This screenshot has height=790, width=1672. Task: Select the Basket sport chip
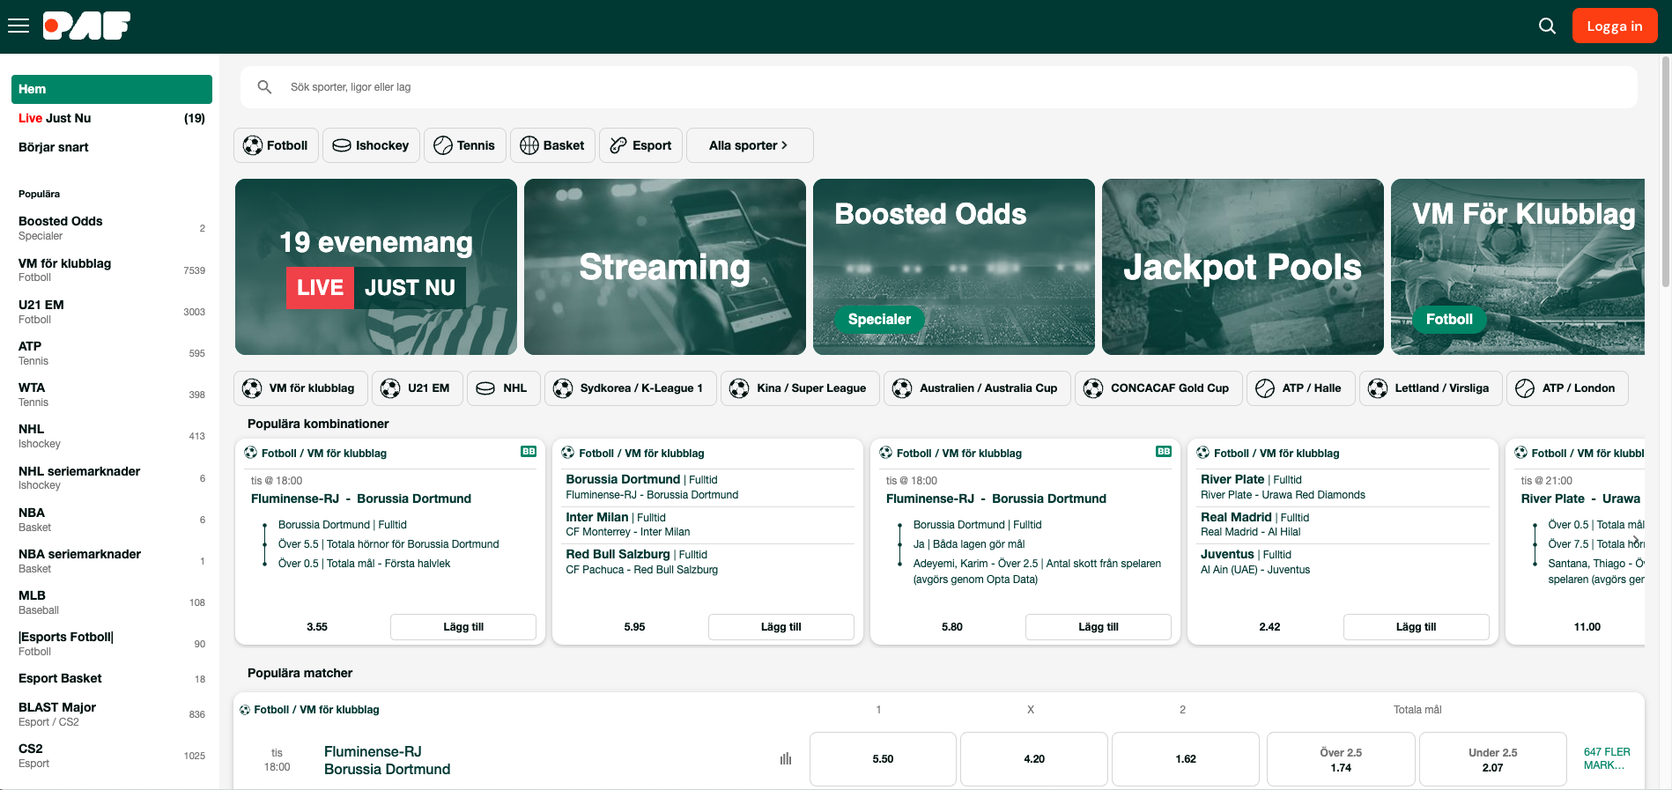pos(552,145)
